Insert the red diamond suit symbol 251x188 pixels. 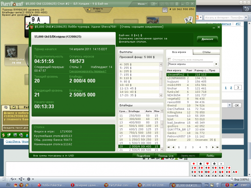[194, 164]
